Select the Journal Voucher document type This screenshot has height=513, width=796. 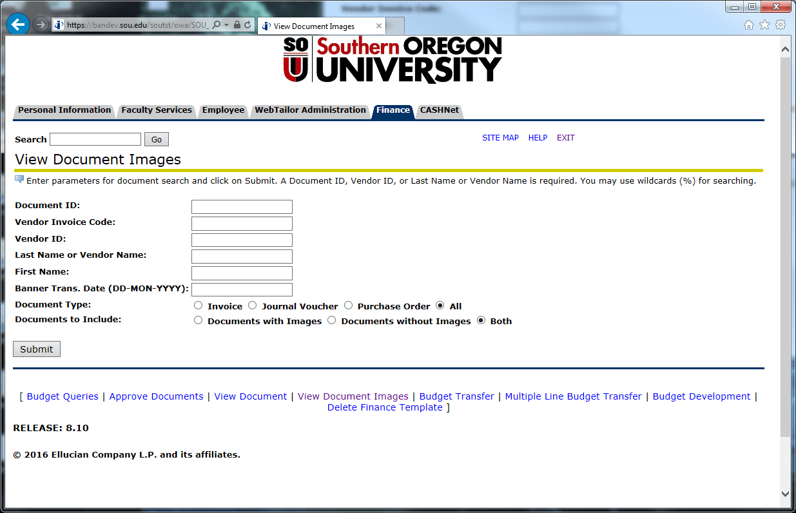(253, 305)
